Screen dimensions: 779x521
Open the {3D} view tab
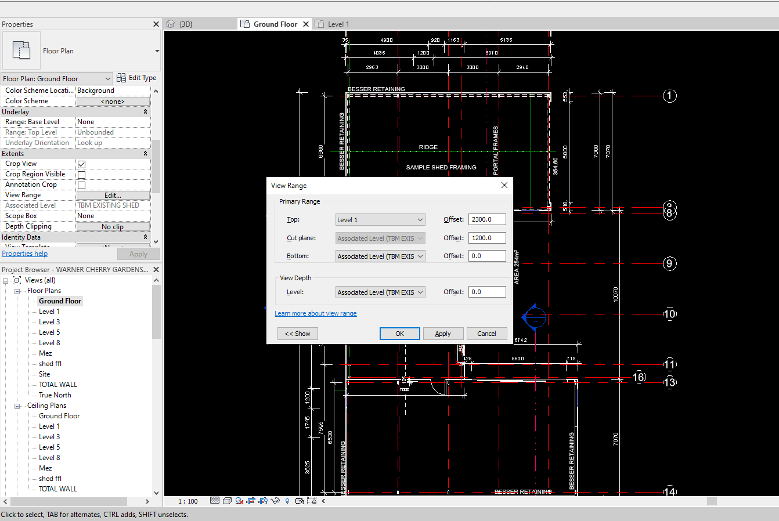point(185,24)
